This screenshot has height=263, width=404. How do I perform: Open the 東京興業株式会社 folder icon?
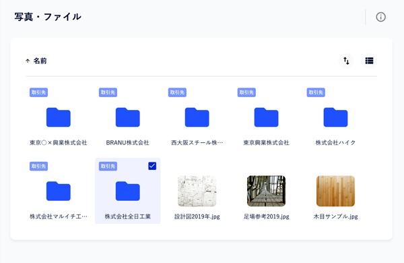[266, 117]
